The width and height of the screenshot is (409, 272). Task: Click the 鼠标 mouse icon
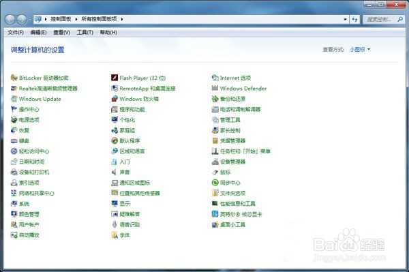[215, 172]
